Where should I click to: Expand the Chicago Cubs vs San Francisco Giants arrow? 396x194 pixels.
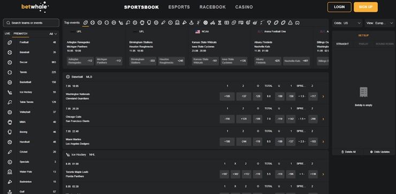(323, 119)
